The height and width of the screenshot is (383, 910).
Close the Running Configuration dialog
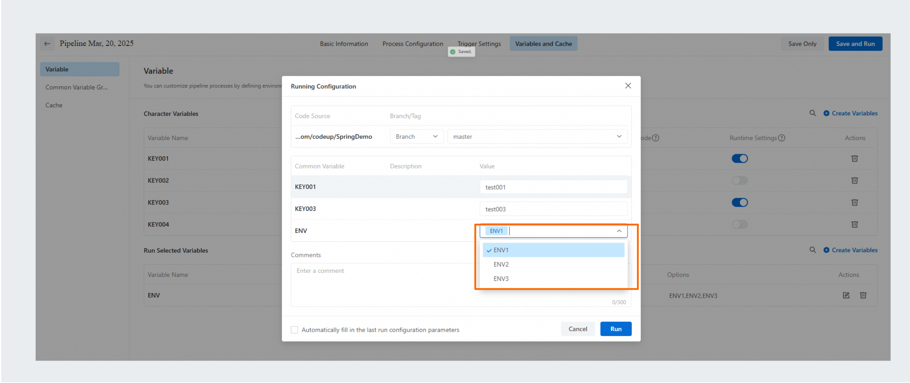[628, 86]
